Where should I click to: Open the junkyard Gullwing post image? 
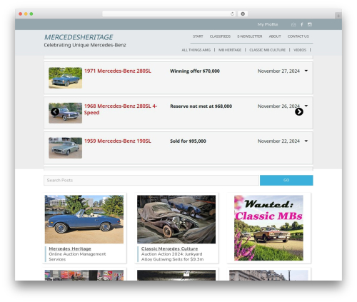point(176,219)
